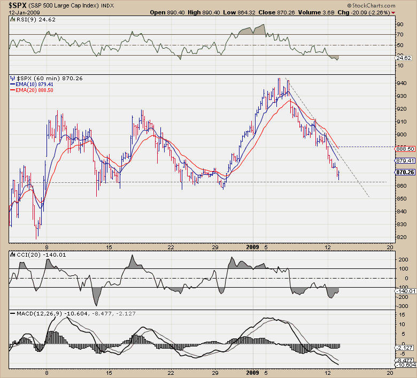Click the -140.01 CCI axis tag

click(406, 291)
